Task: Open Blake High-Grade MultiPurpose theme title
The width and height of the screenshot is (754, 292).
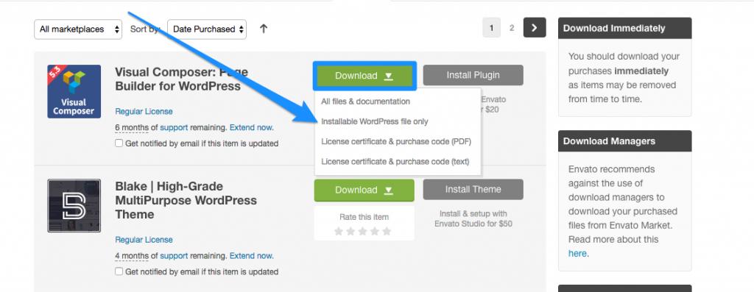Action: coord(186,200)
